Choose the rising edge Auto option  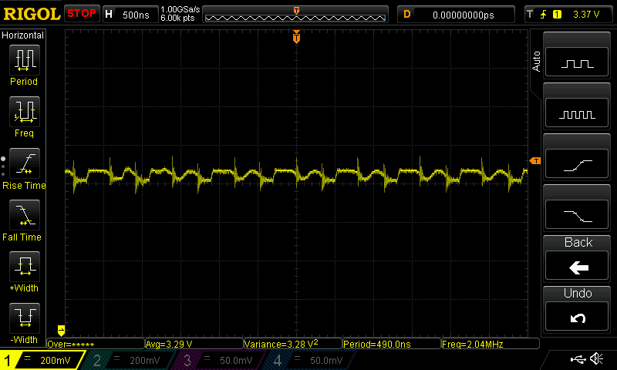click(x=577, y=164)
